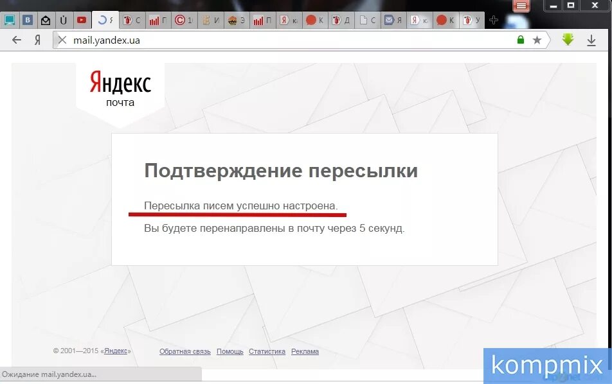The height and width of the screenshot is (384, 612).
Task: Open the «Яндекс» footer link
Action: click(116, 351)
